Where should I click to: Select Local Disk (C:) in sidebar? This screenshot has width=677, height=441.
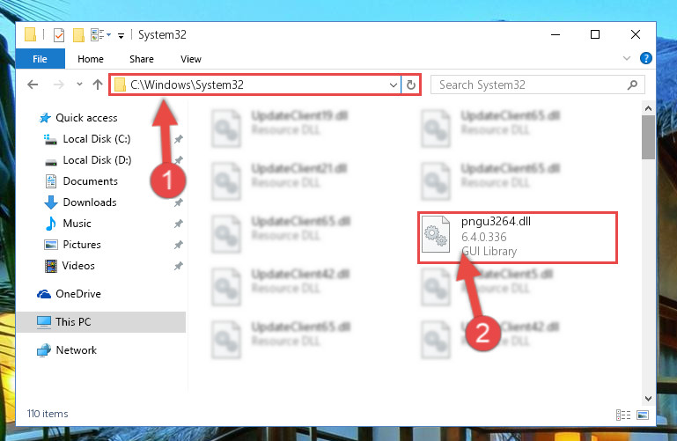[97, 139]
